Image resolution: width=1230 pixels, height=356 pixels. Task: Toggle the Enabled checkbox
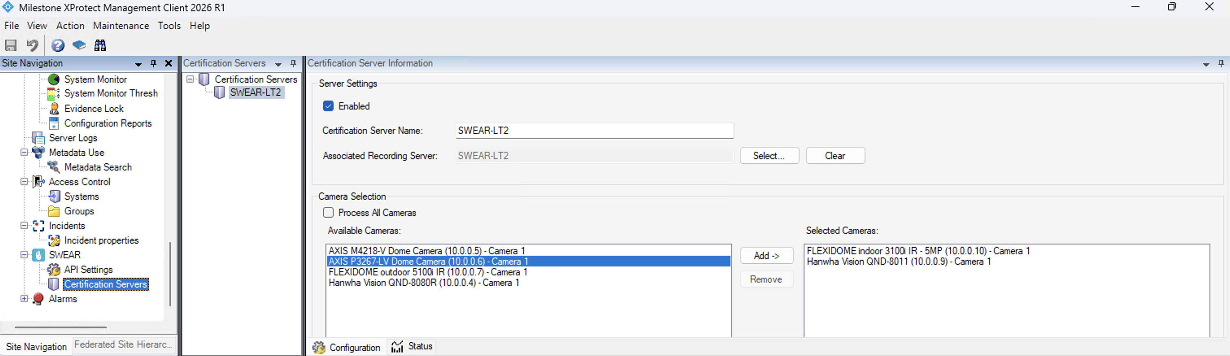pyautogui.click(x=328, y=106)
